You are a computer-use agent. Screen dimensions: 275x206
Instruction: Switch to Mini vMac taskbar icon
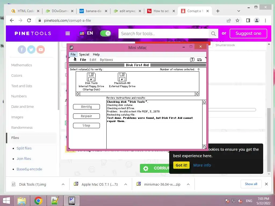coord(71,201)
